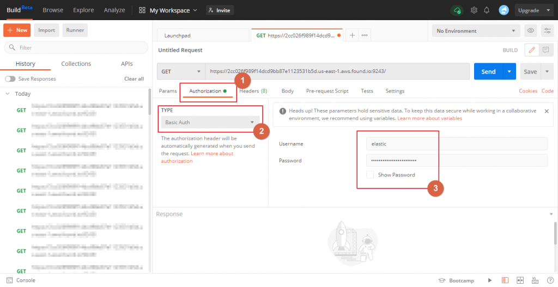558x287 pixels.
Task: Open the Upgrade dropdown arrow
Action: coord(548,10)
